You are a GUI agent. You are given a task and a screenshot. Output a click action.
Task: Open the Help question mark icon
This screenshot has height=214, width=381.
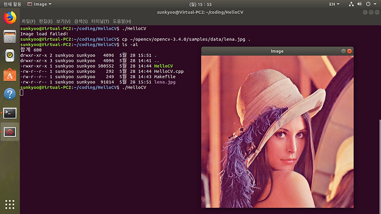point(10,94)
